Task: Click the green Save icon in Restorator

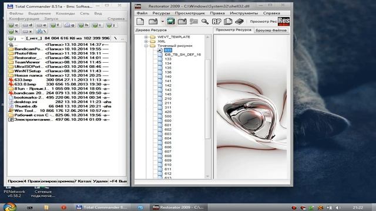Action: (171, 22)
